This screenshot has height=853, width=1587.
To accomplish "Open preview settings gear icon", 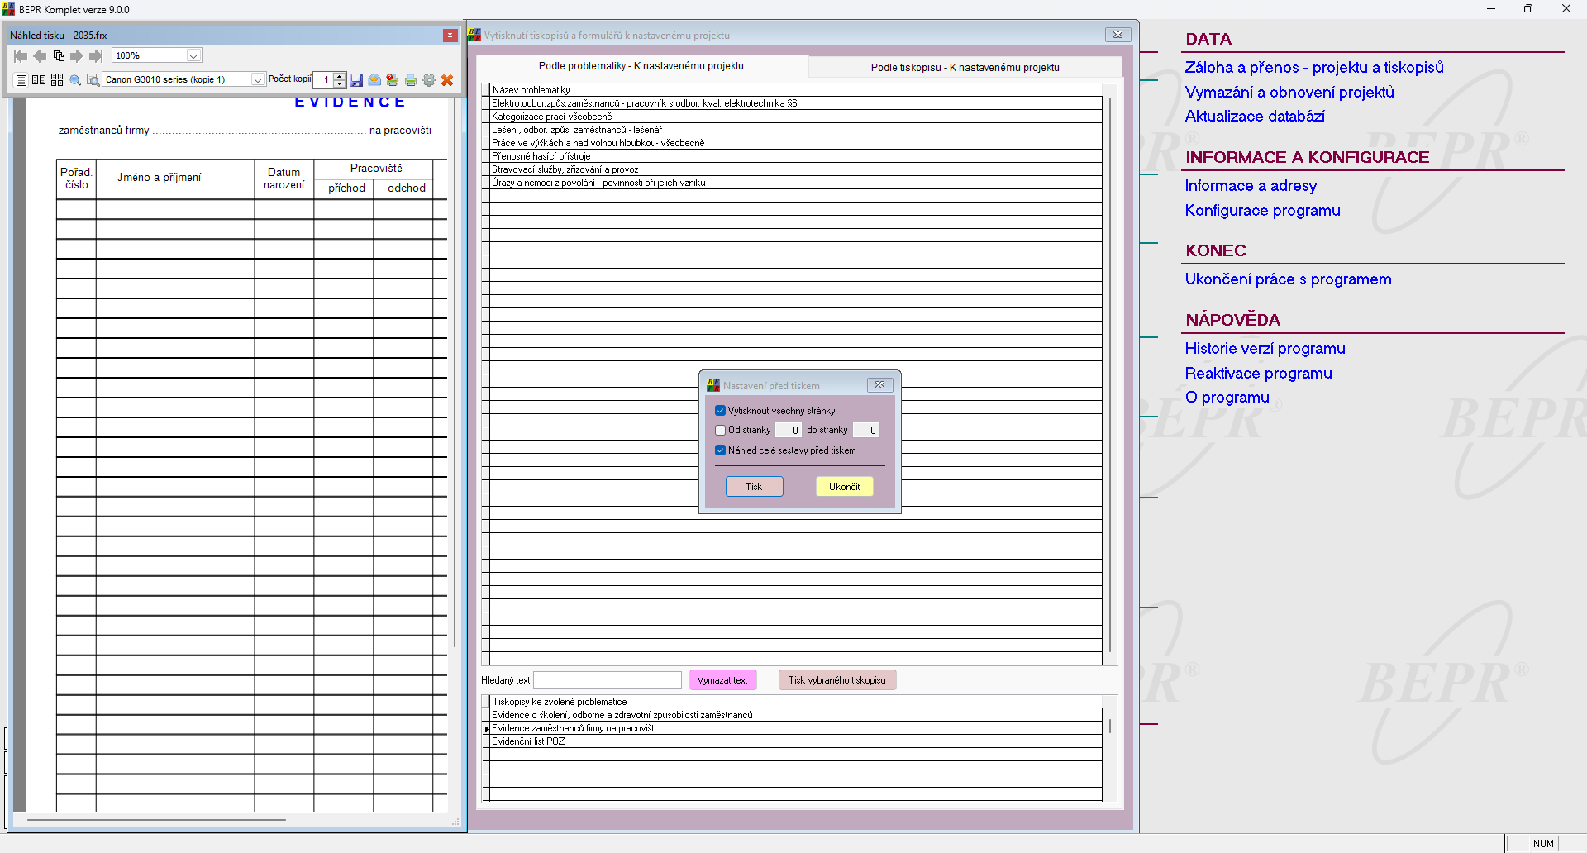I will [x=429, y=80].
